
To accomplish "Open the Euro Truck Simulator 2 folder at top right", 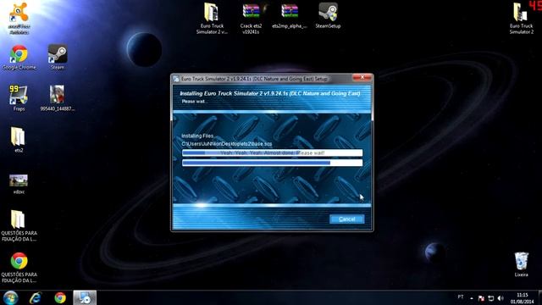I will [x=522, y=19].
